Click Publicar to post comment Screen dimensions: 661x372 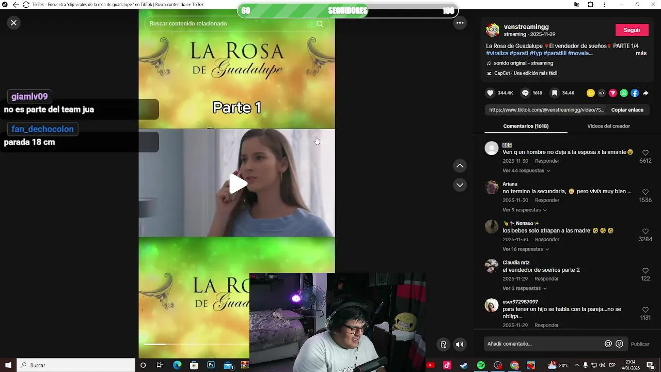coord(640,344)
